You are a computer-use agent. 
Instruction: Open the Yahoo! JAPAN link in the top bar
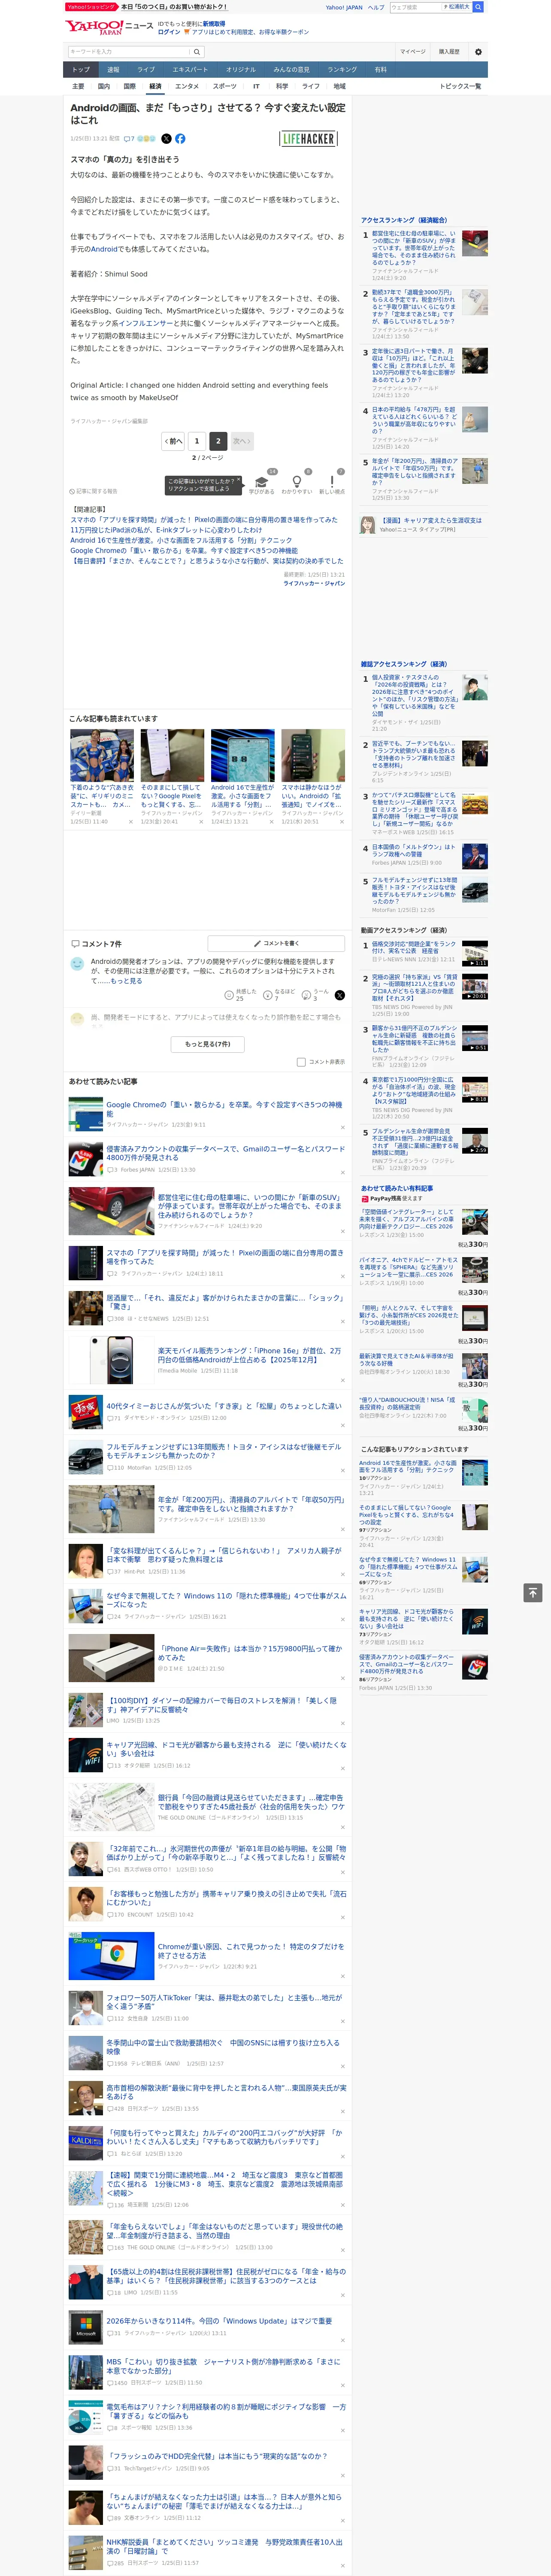click(344, 7)
